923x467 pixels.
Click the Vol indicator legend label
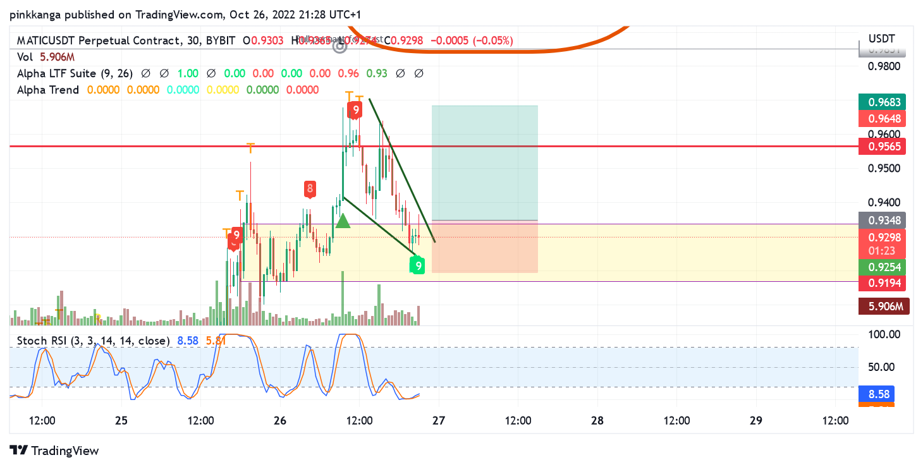[24, 57]
